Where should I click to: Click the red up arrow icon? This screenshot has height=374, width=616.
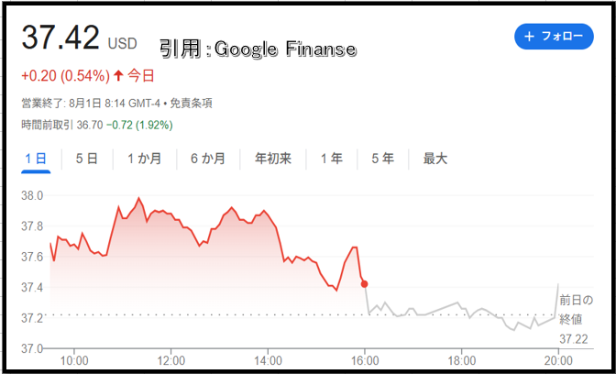[118, 76]
